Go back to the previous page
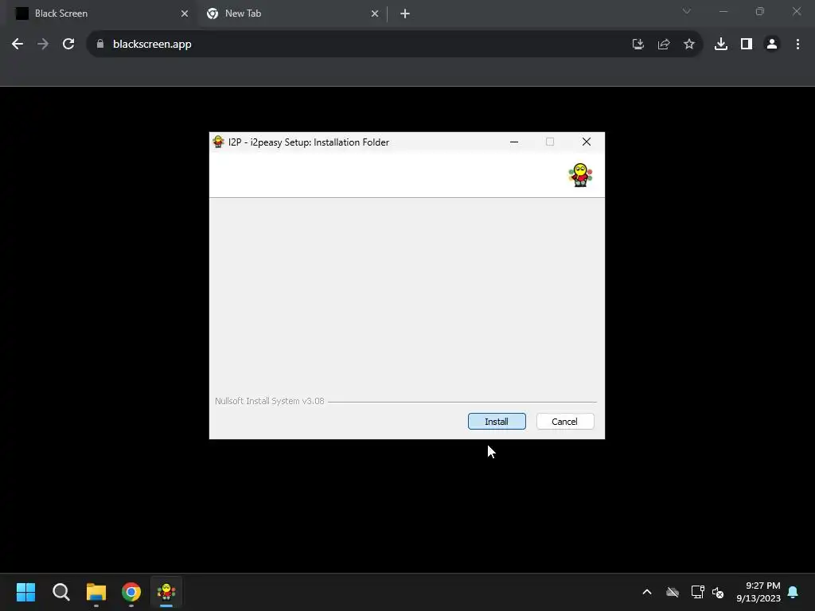 (x=18, y=45)
